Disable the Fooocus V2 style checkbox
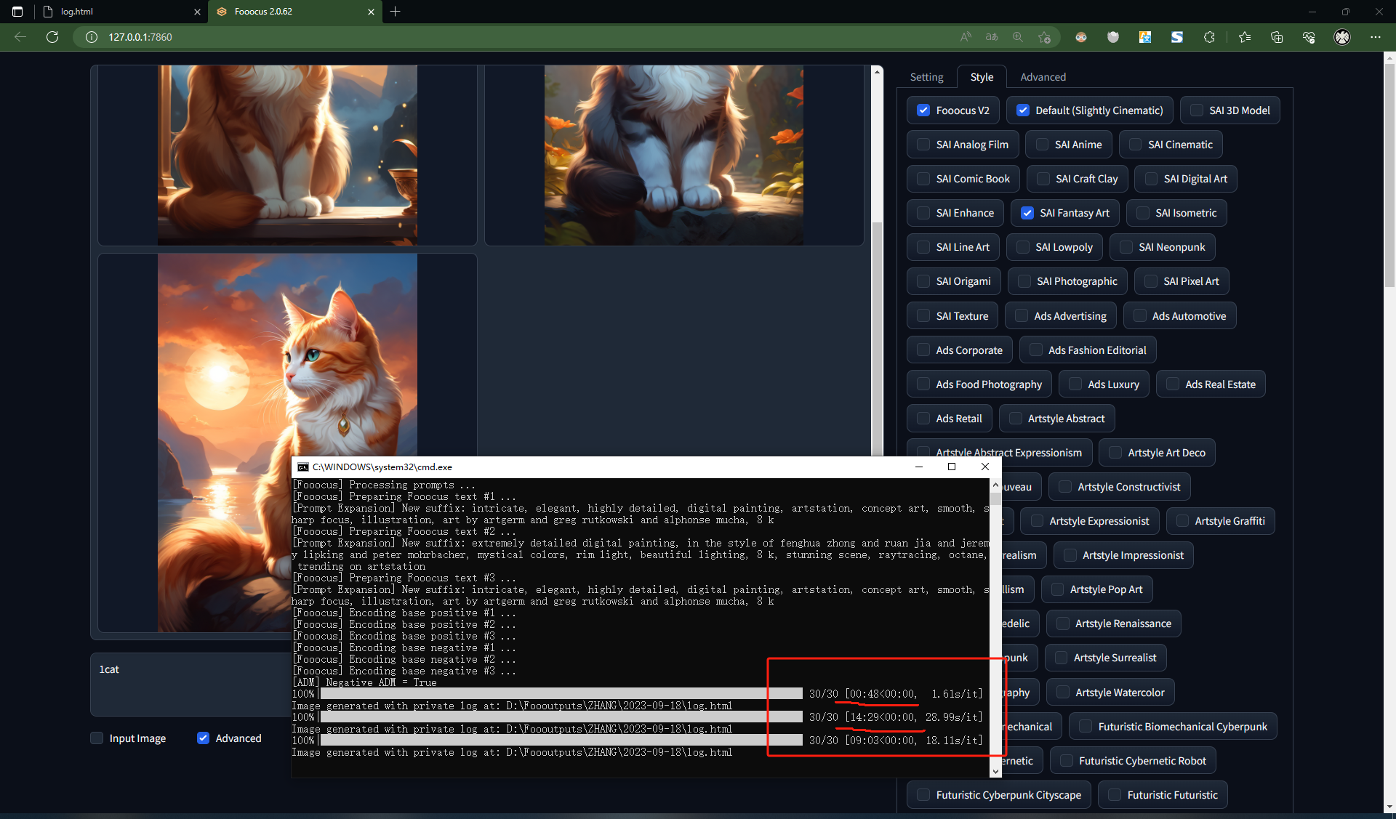The width and height of the screenshot is (1396, 819). pyautogui.click(x=923, y=110)
